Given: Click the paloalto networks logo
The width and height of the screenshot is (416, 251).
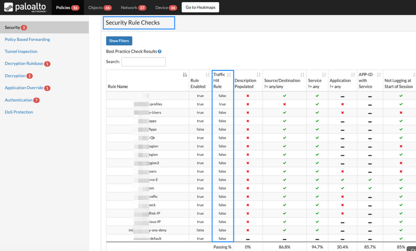Looking at the screenshot, I should pyautogui.click(x=25, y=7).
